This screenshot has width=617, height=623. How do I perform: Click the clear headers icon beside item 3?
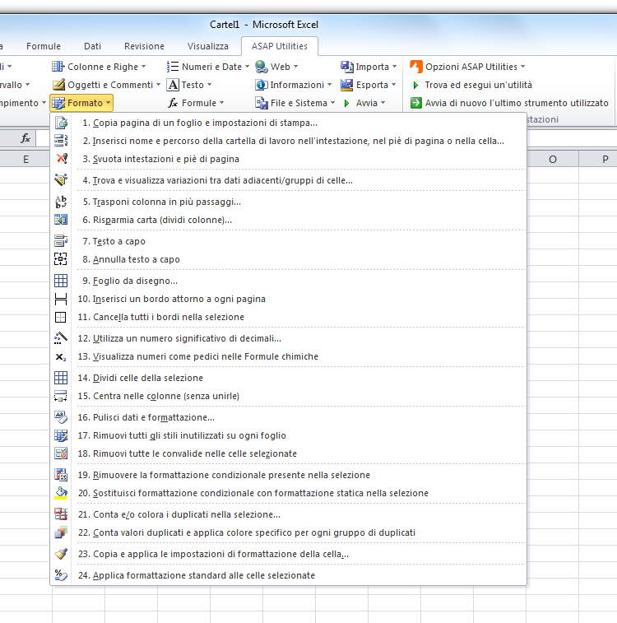tap(61, 159)
